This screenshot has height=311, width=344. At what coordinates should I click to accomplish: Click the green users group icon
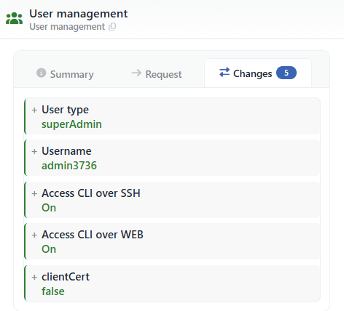point(15,18)
